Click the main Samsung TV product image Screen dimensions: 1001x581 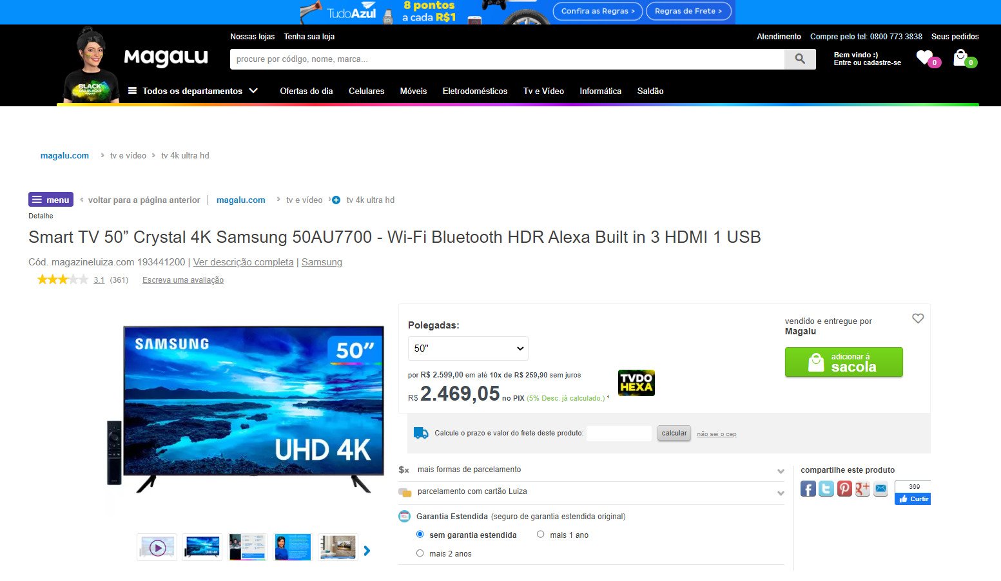(246, 408)
